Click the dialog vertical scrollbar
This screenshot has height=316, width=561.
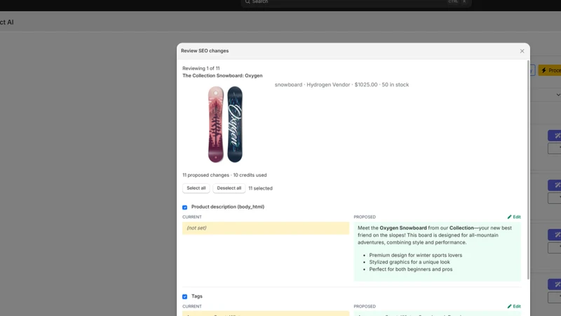[x=528, y=170]
